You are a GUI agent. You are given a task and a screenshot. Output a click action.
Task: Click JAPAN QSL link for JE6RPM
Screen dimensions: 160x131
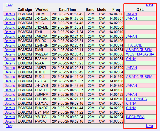131,95
